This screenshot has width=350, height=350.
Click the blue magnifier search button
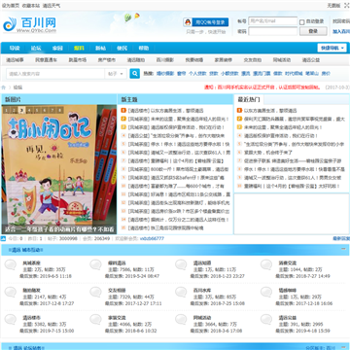click(135, 74)
